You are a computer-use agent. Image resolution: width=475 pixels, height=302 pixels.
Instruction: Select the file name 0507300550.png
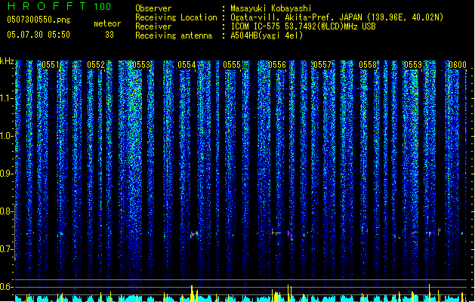(39, 20)
